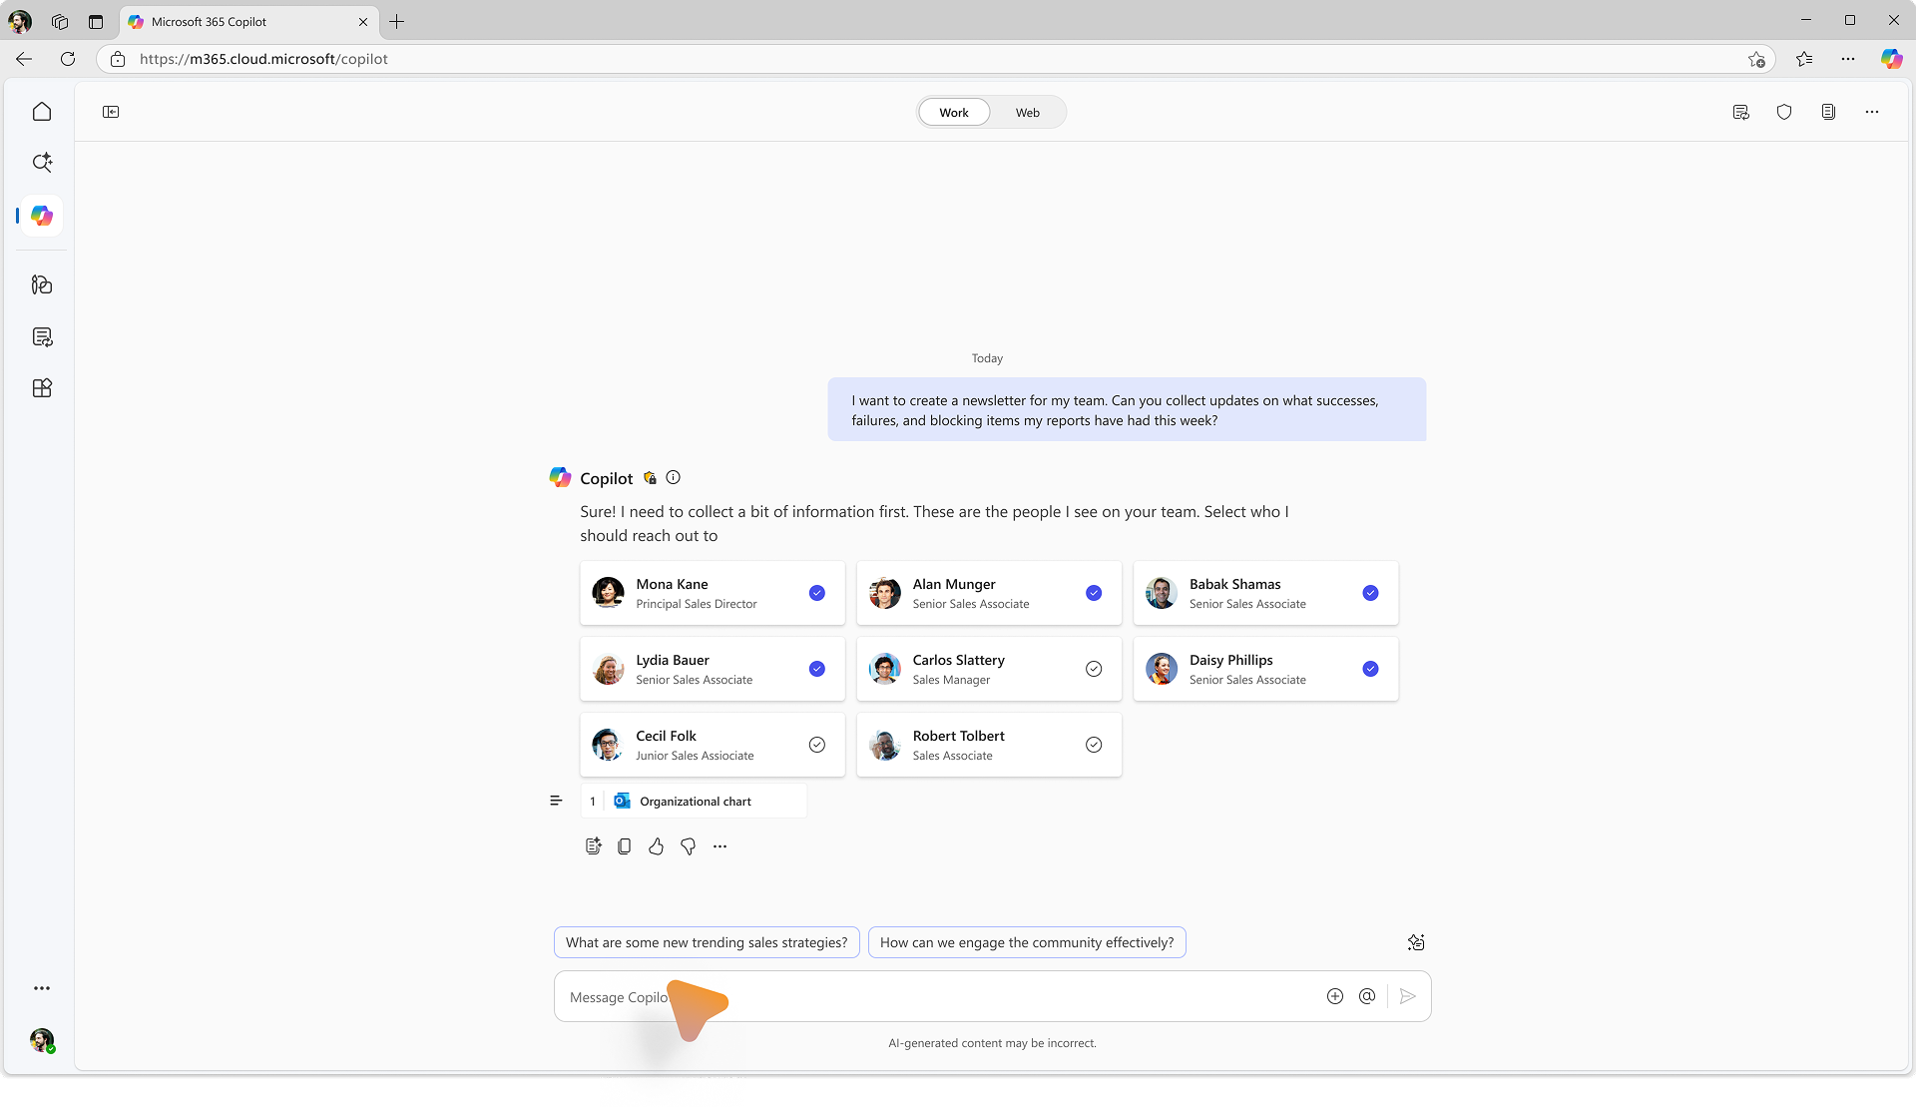Select Carlos Slattery as a recipient
This screenshot has width=1916, height=1107.
(1093, 669)
